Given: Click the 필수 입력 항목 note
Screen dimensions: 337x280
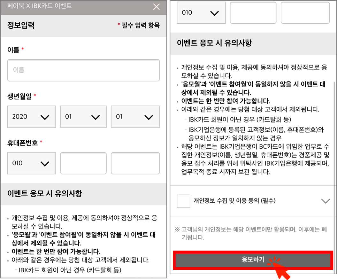Looking at the screenshot, I should coord(139,25).
